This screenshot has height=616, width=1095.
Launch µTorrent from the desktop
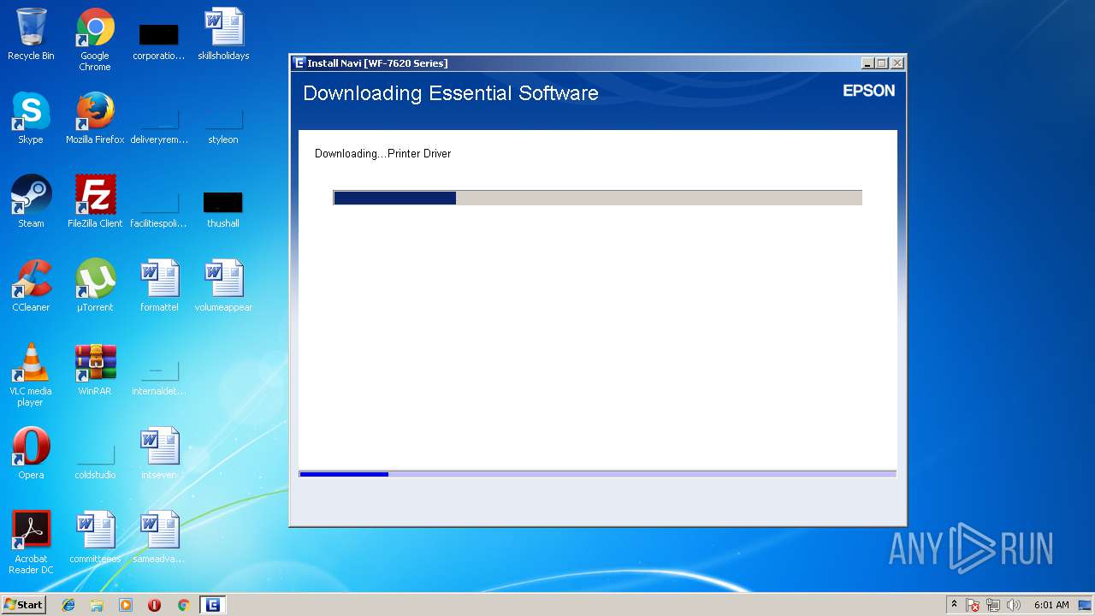point(95,286)
